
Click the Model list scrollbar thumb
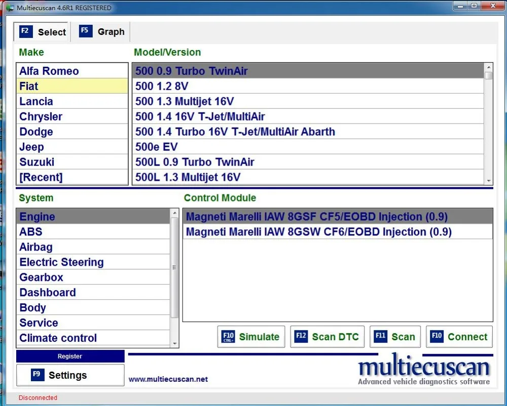(489, 75)
